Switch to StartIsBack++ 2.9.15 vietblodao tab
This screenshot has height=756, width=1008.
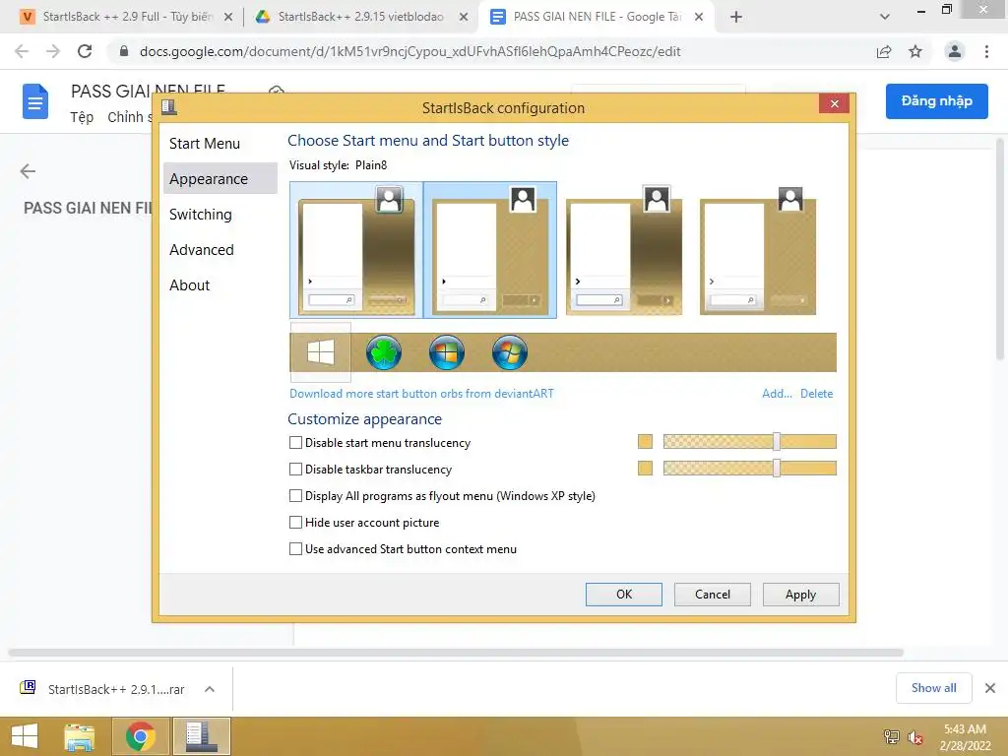360,17
